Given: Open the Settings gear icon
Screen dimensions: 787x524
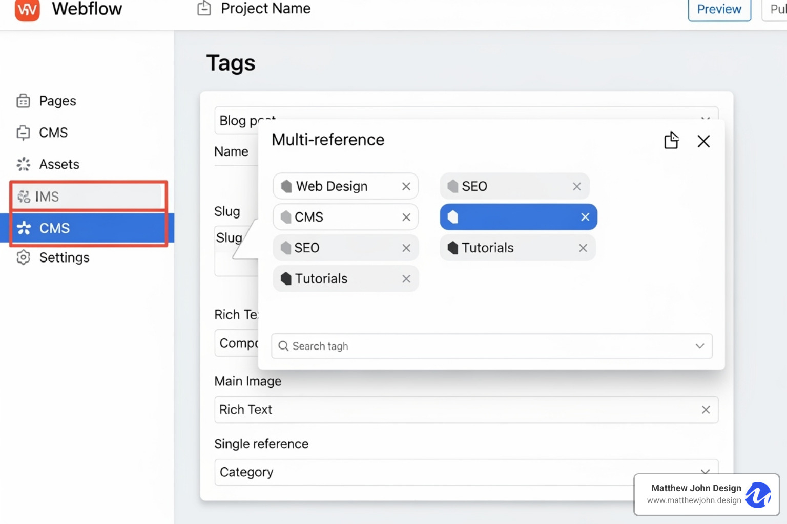Looking at the screenshot, I should (23, 257).
